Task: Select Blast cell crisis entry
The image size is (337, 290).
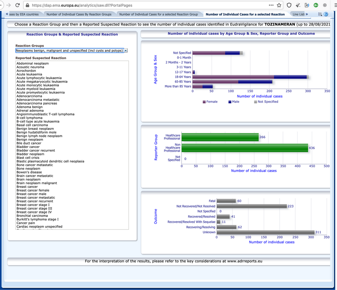Action: pos(28,158)
